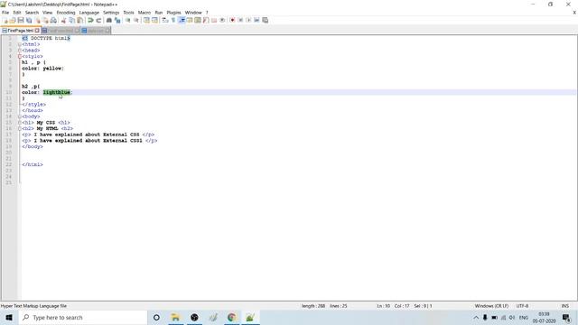Viewport: 578px width, 325px height.
Task: Click Windows (CR LF) status entry
Action: point(491,306)
